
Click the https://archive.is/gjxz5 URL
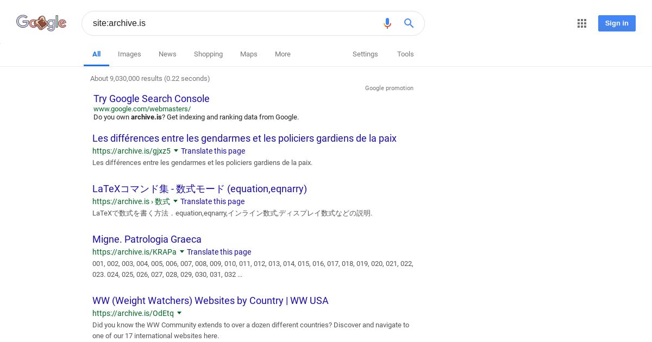point(131,151)
